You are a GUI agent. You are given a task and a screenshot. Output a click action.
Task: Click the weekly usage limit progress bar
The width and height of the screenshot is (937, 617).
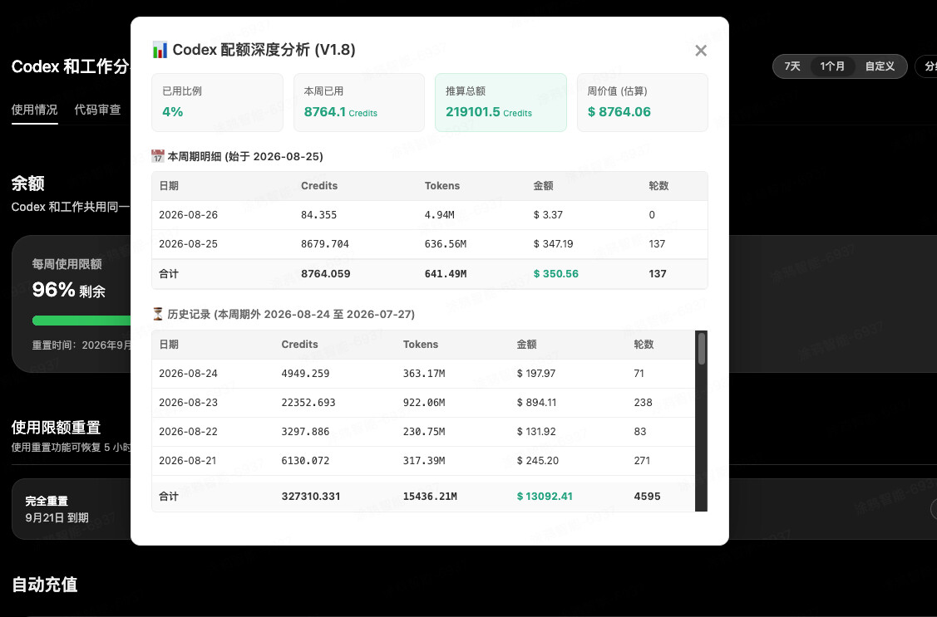tap(81, 321)
